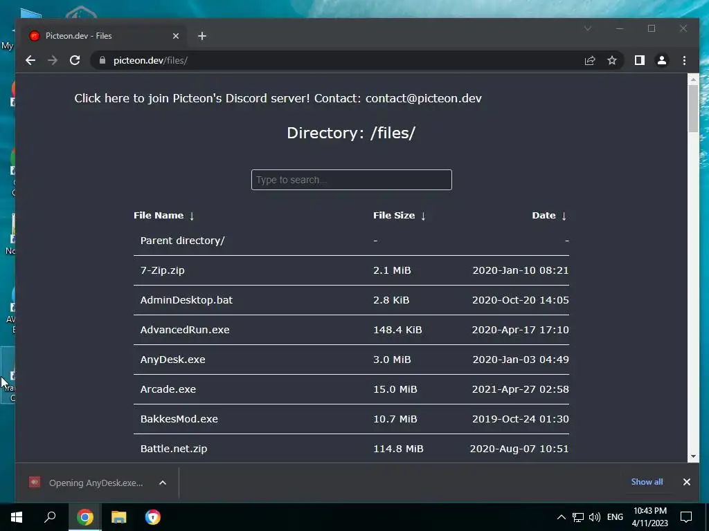The image size is (709, 531).
Task: Click the 2020-Jan-03 04:49 date
Action: 521,360
